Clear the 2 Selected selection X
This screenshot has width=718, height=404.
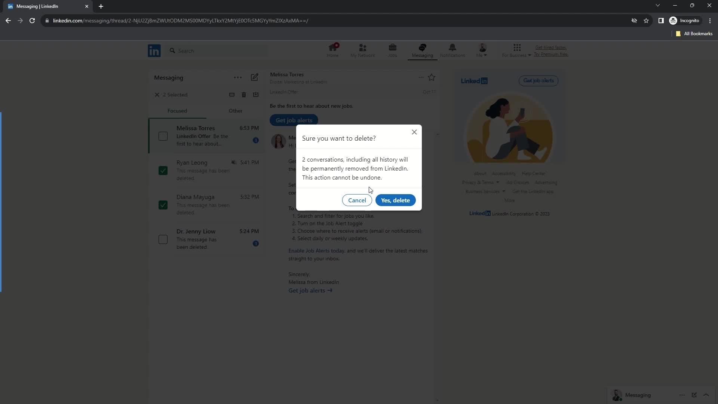pyautogui.click(x=157, y=95)
